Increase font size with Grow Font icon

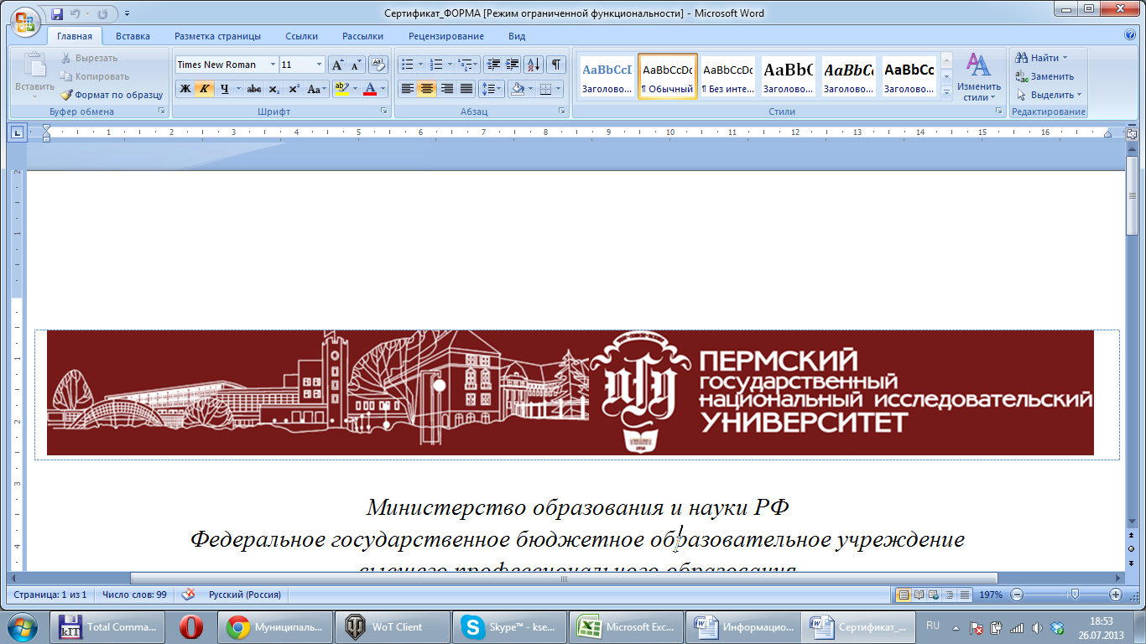337,65
